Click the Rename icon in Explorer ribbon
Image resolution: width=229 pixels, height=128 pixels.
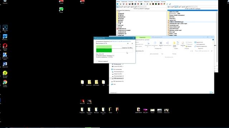click(167, 43)
